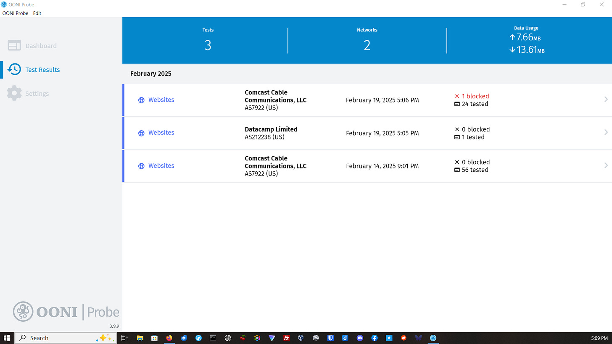Open terminal icon in taskbar
612x344 pixels.
coord(213,338)
